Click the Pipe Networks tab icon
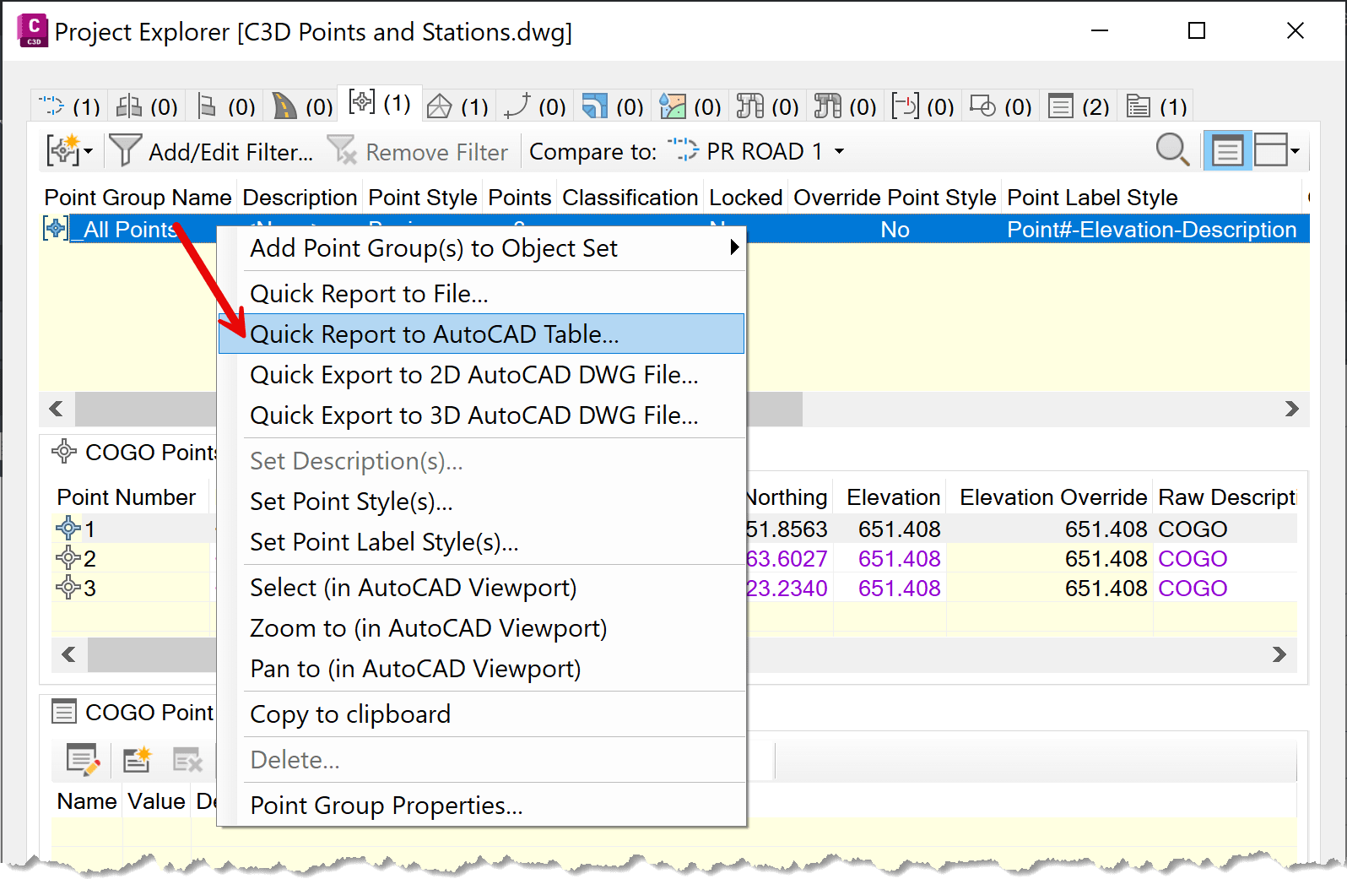 point(749,106)
